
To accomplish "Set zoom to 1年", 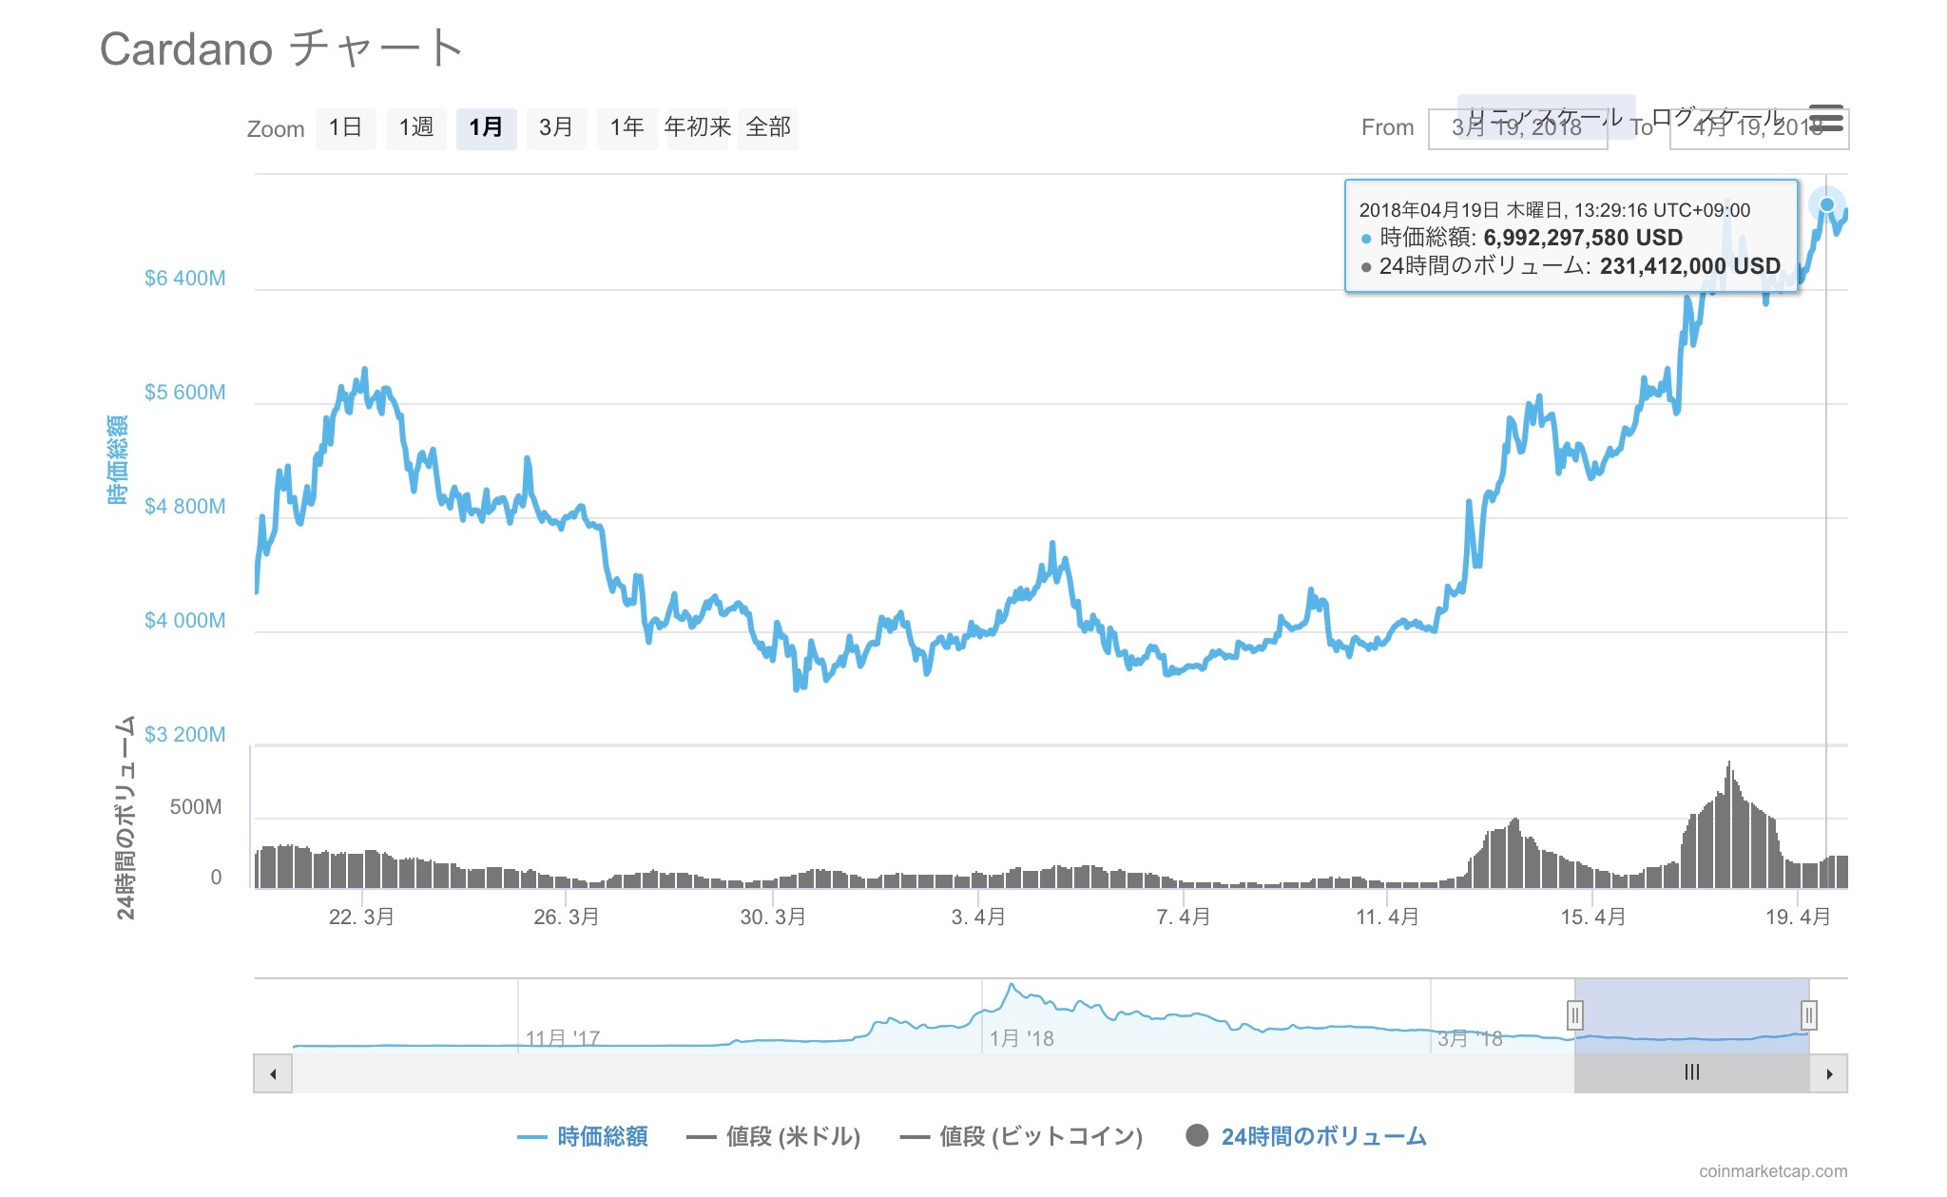I will coord(627,127).
